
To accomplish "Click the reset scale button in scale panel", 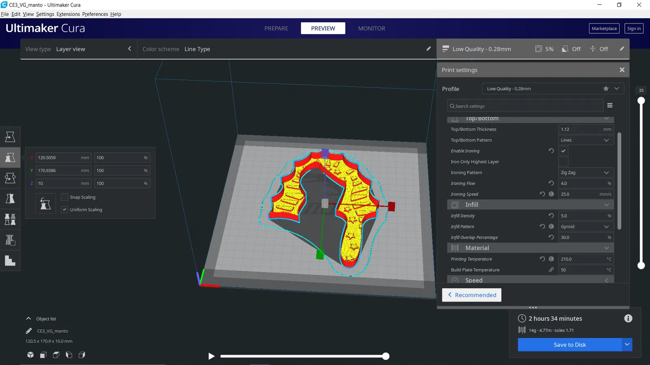I will pyautogui.click(x=45, y=204).
